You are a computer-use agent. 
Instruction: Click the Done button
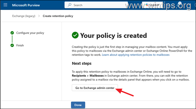(x=78, y=105)
